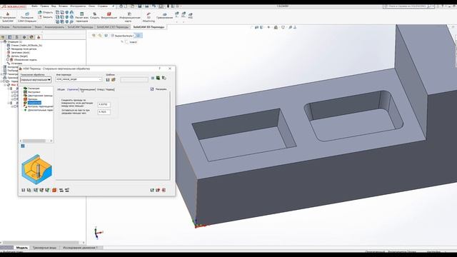This screenshot has width=457, height=257.
Task: Click the save template icon in dialog
Action: pos(108,79)
